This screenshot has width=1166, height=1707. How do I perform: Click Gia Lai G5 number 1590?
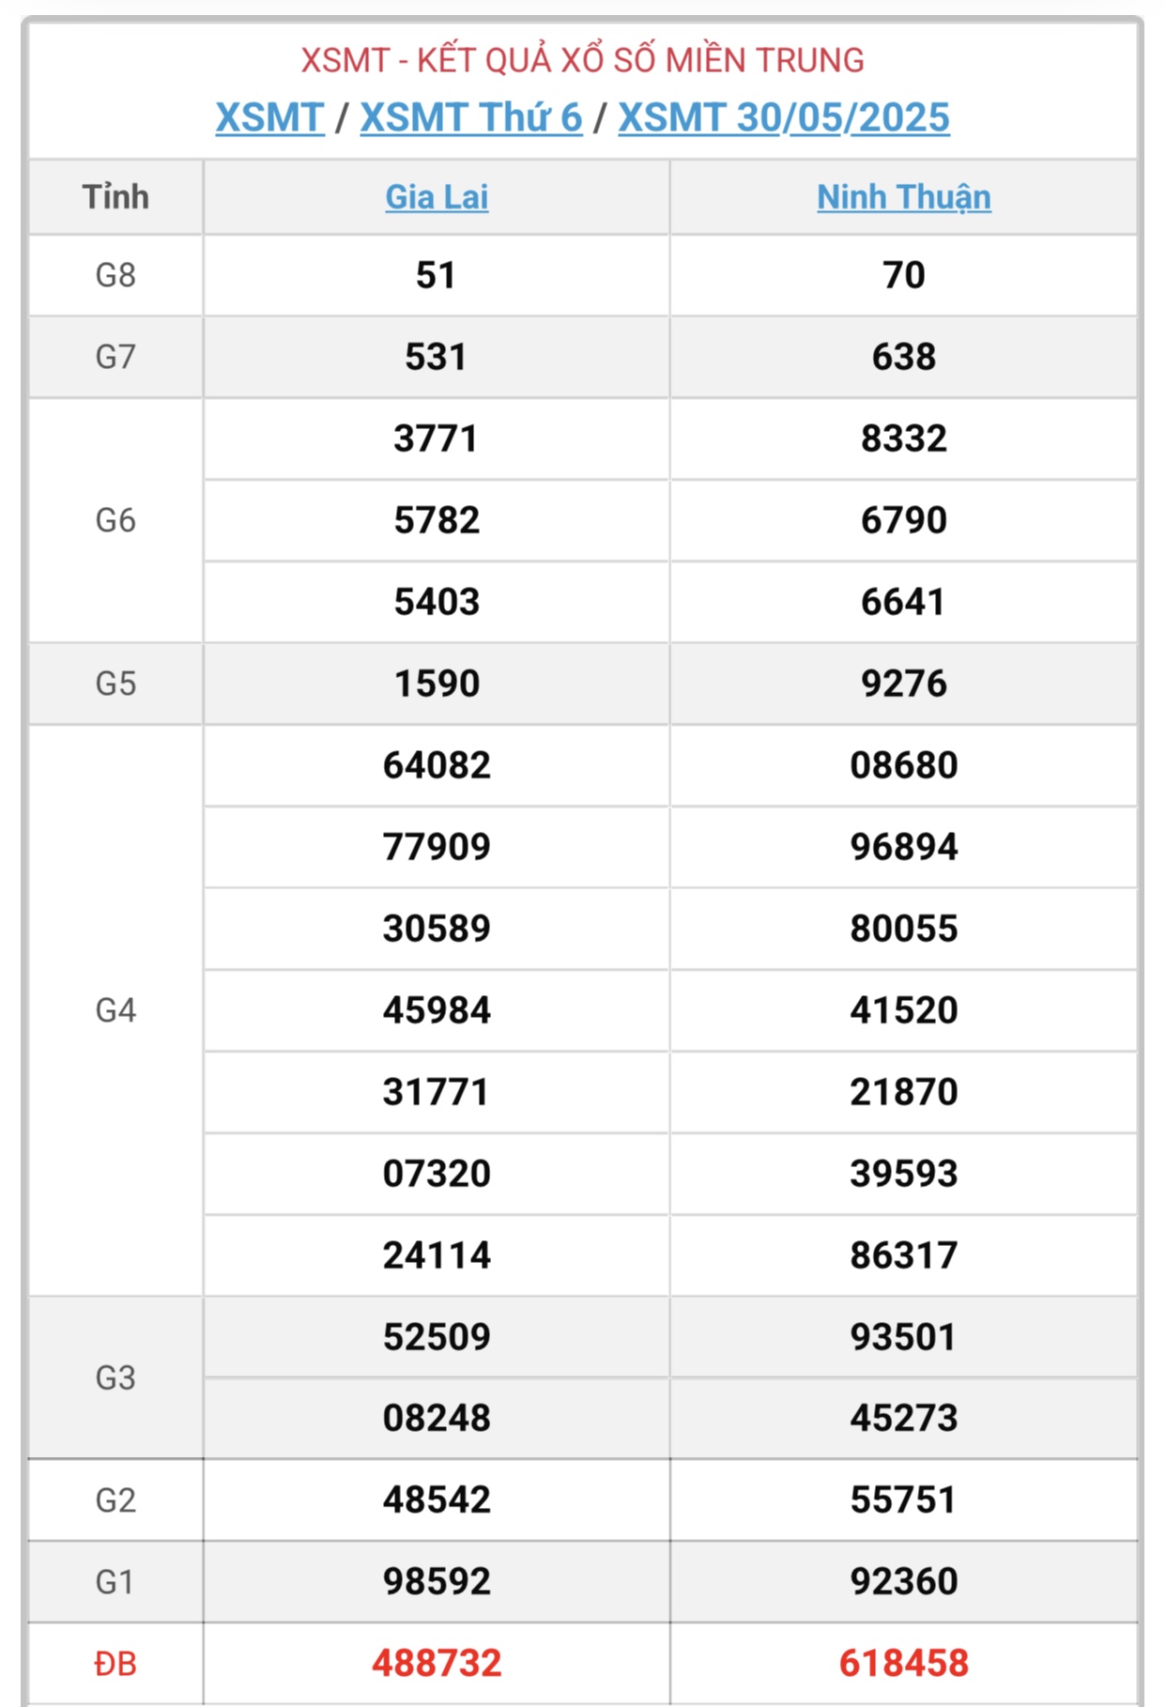pos(437,684)
